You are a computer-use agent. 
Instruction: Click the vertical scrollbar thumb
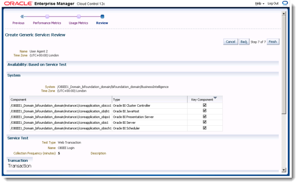pos(284,65)
